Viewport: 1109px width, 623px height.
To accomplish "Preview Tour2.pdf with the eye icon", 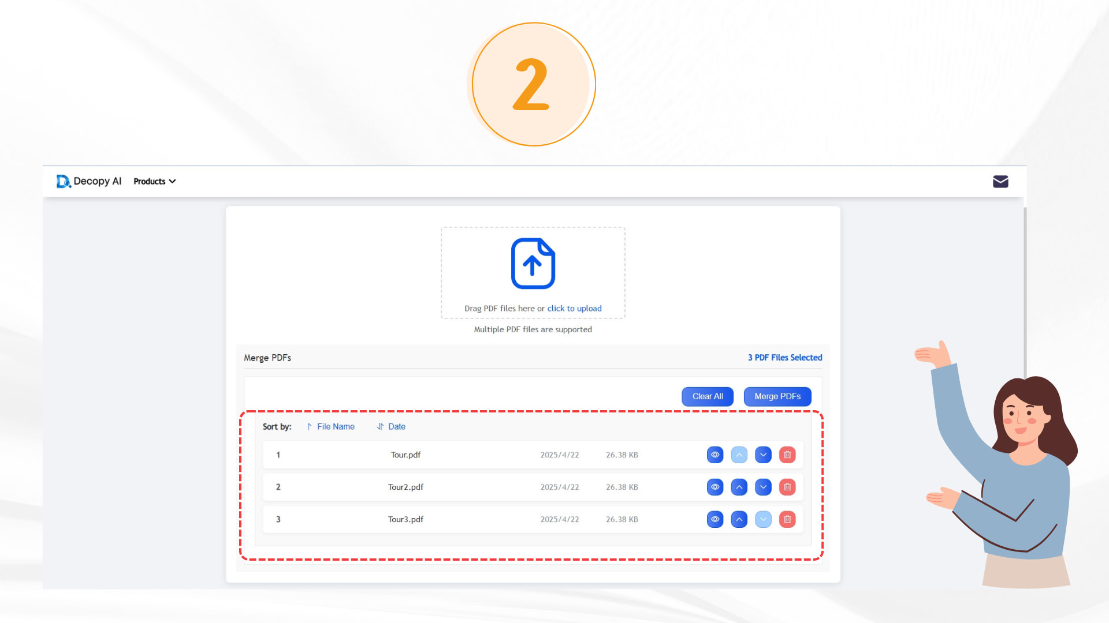I will click(715, 487).
